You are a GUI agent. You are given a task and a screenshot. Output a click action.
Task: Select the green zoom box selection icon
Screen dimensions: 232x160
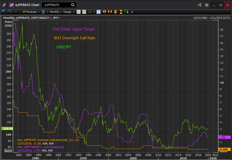click(126, 12)
